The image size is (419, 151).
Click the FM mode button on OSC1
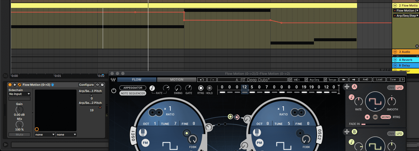[x=145, y=143]
